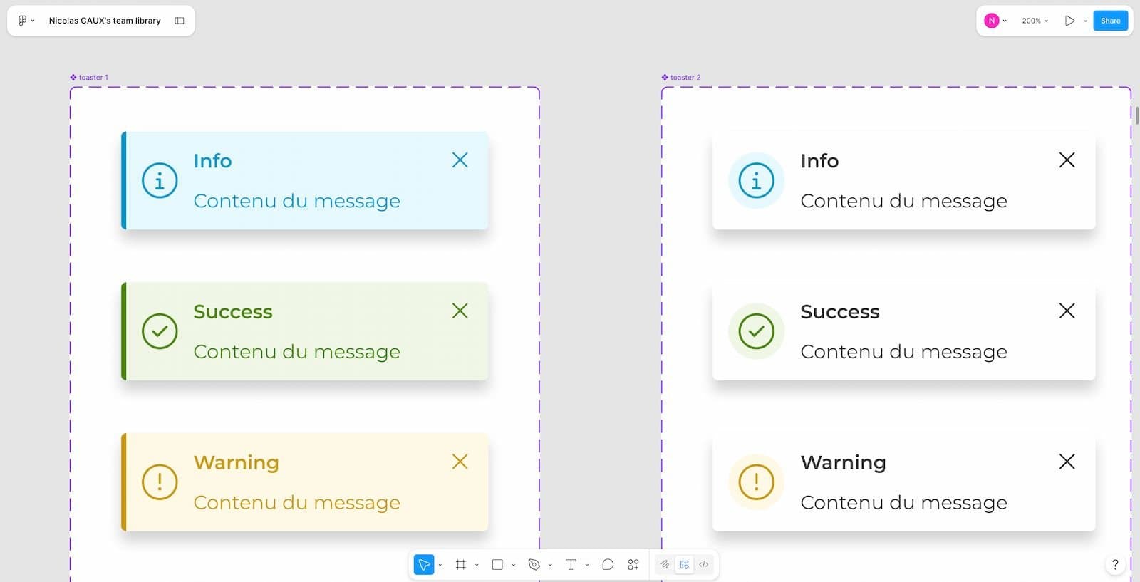1140x582 pixels.
Task: Expand the presentation options chevron
Action: click(x=1085, y=21)
